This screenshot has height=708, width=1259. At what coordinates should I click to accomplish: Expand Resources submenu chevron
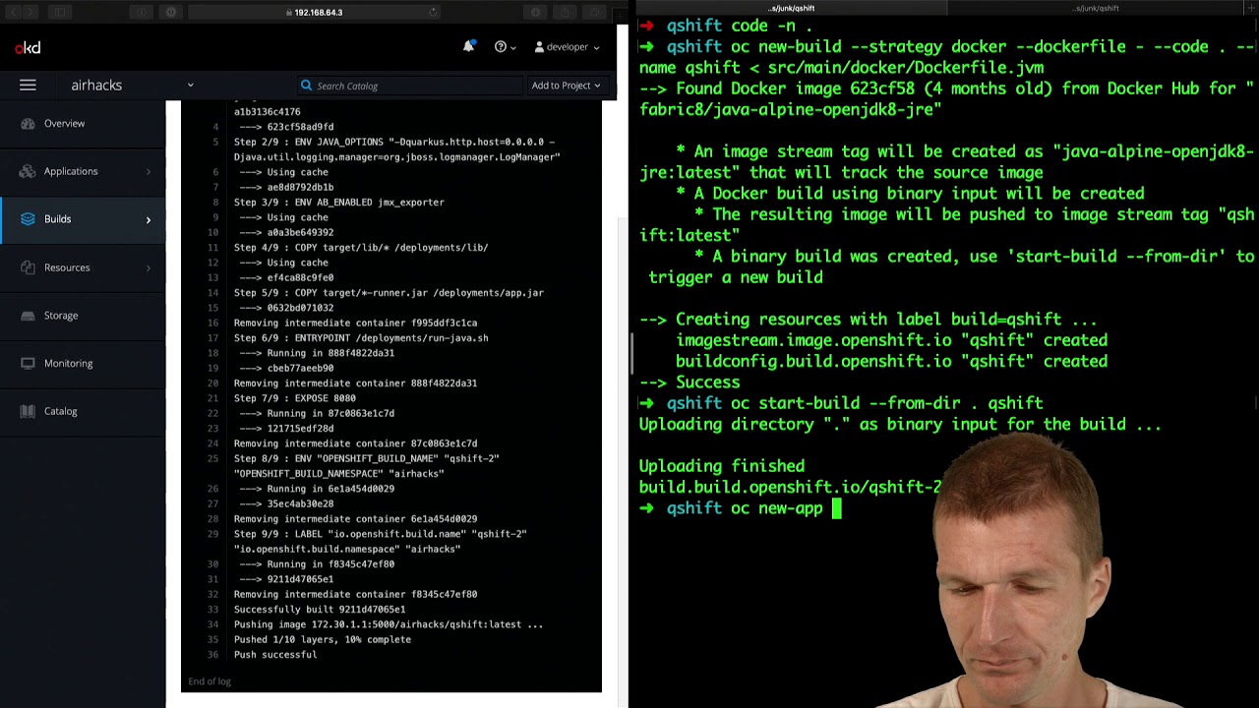click(x=149, y=267)
